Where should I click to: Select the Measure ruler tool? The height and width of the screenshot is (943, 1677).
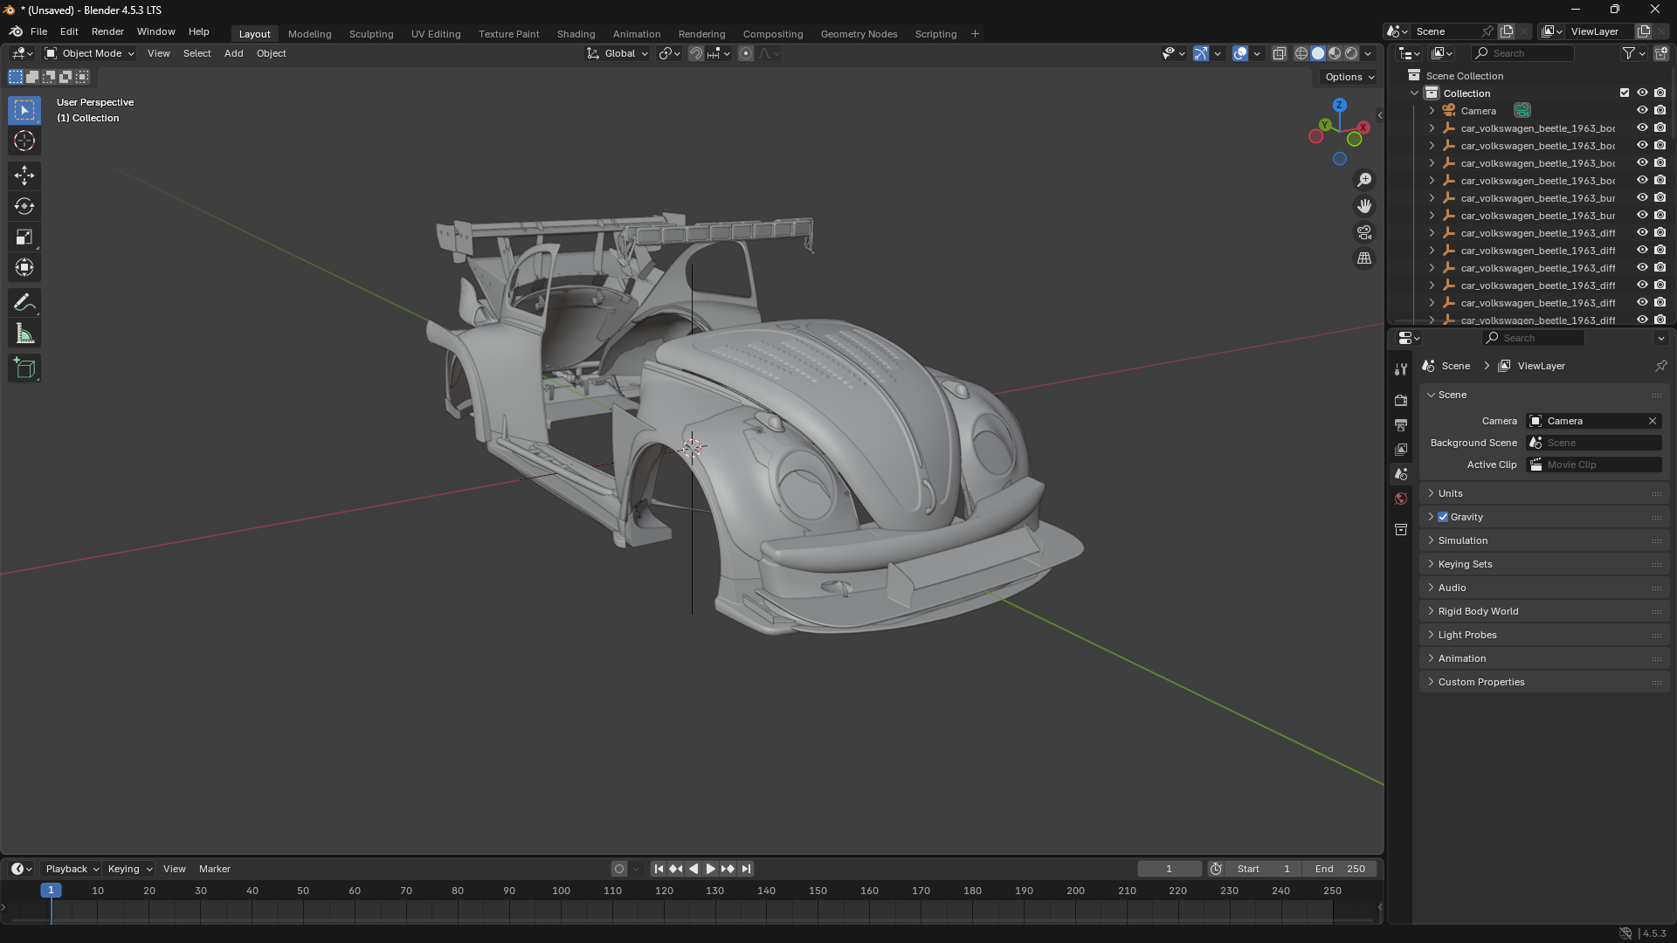[x=24, y=334]
